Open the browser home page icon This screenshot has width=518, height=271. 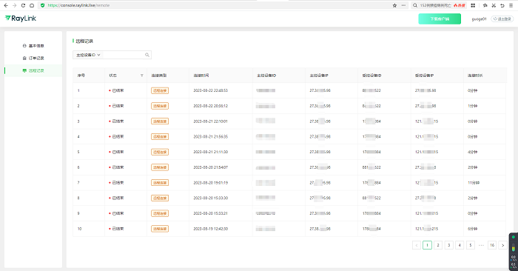pyautogui.click(x=32, y=5)
